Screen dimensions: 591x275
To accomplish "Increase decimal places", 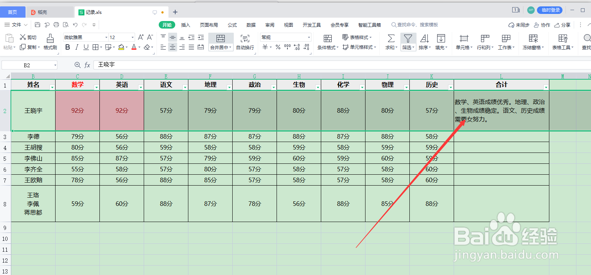I will click(x=297, y=47).
